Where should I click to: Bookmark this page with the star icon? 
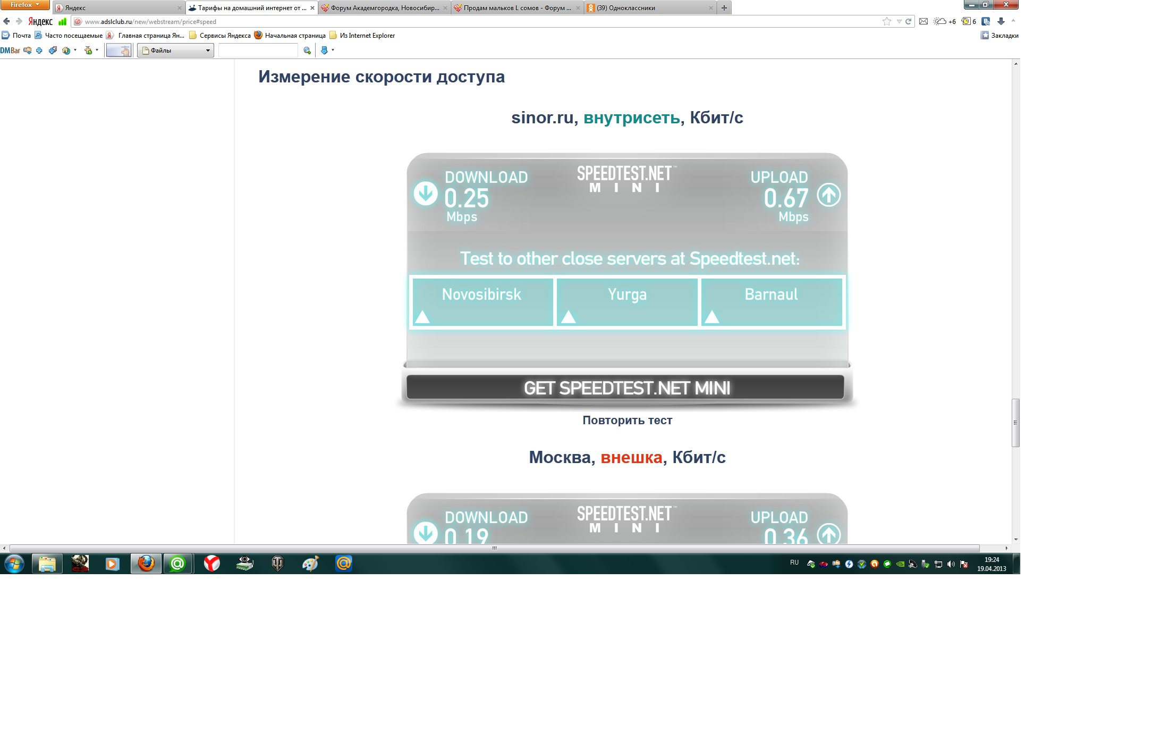click(887, 21)
